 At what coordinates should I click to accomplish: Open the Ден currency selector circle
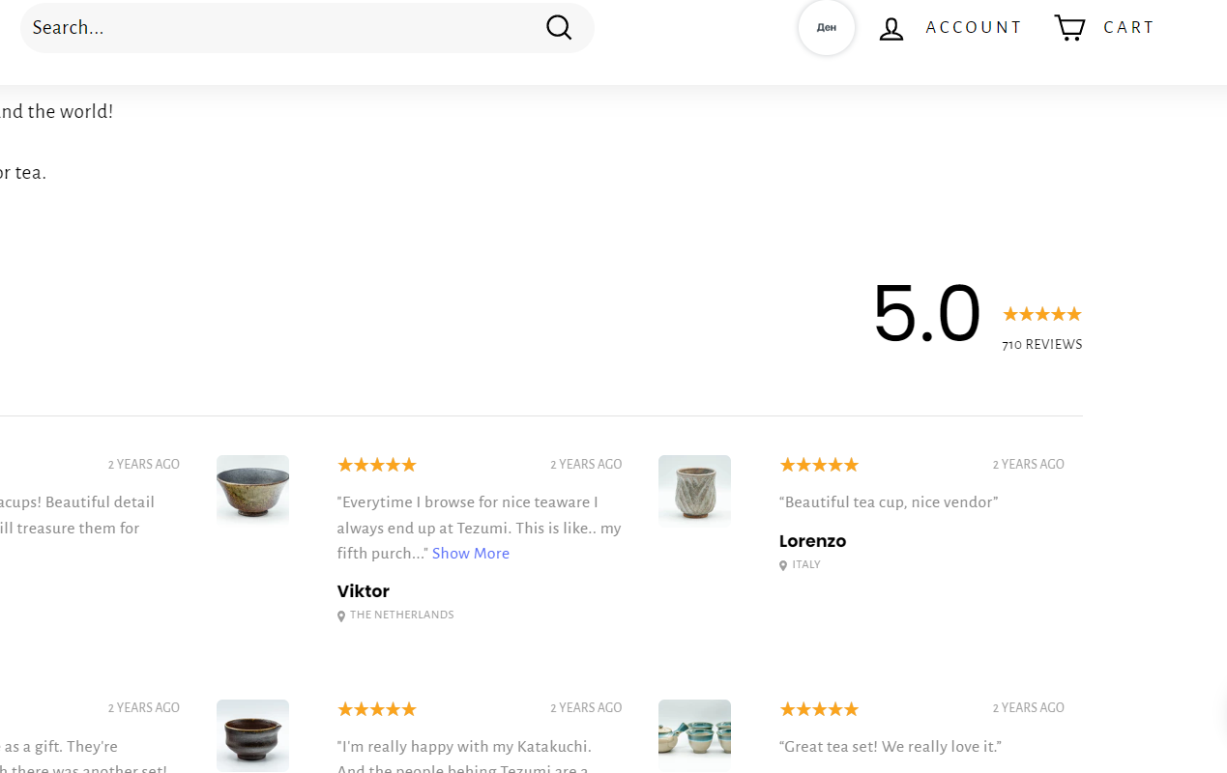(x=827, y=27)
